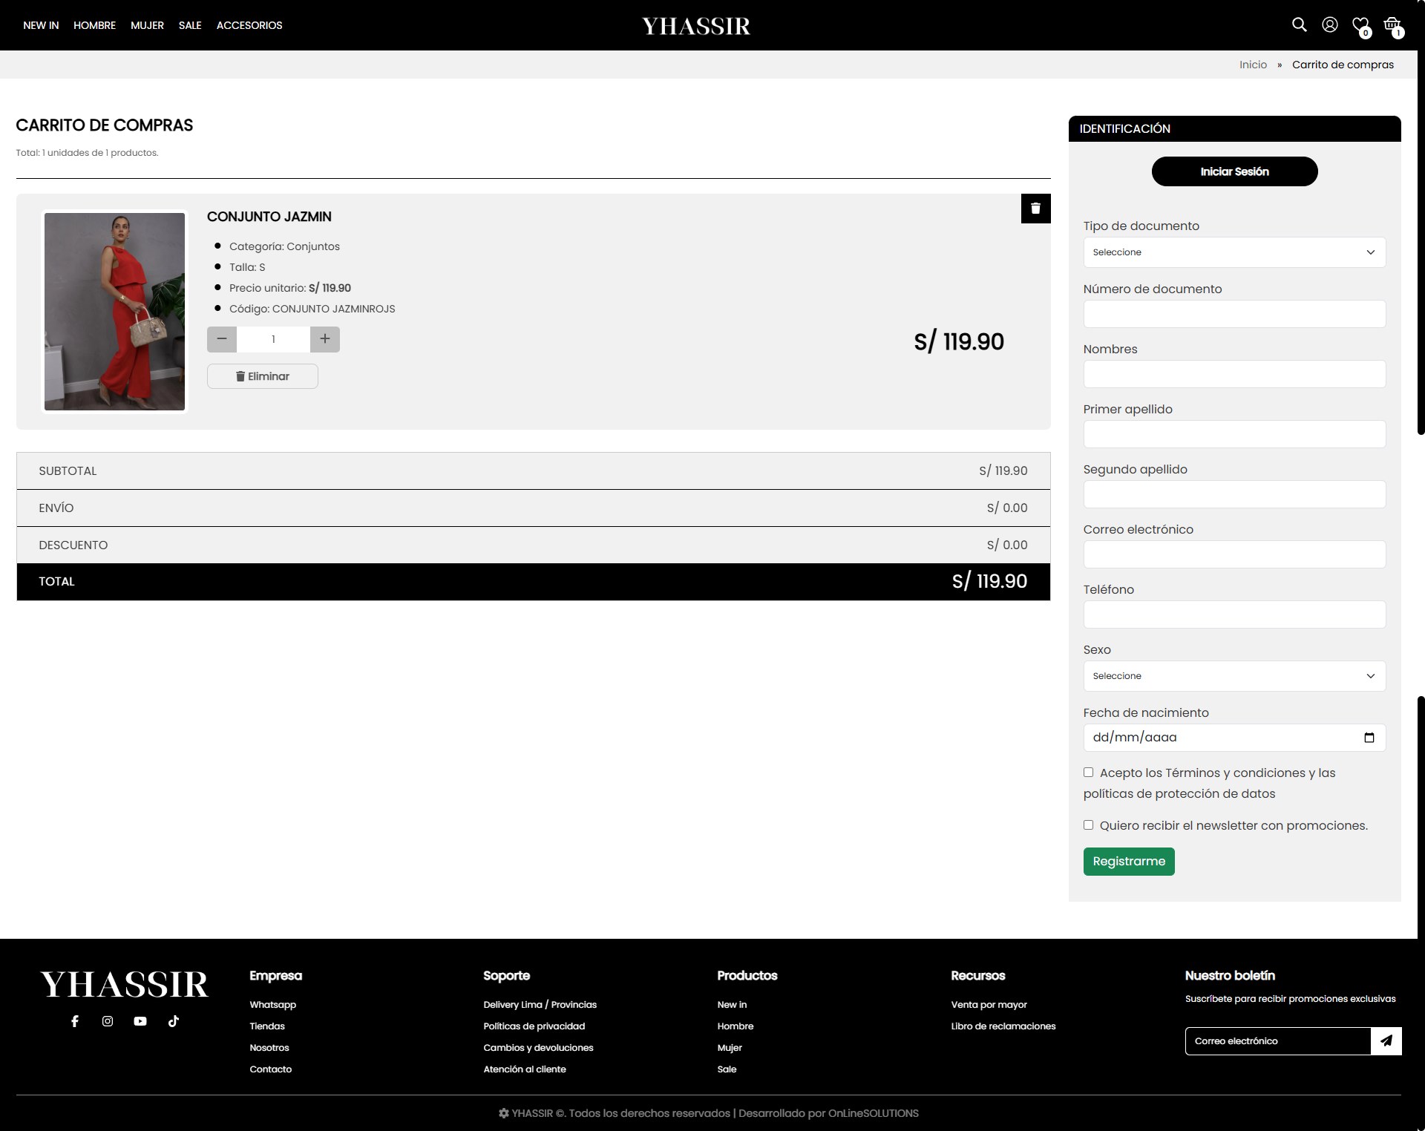The height and width of the screenshot is (1131, 1425).
Task: Open the MUJER menu item
Action: tap(147, 25)
